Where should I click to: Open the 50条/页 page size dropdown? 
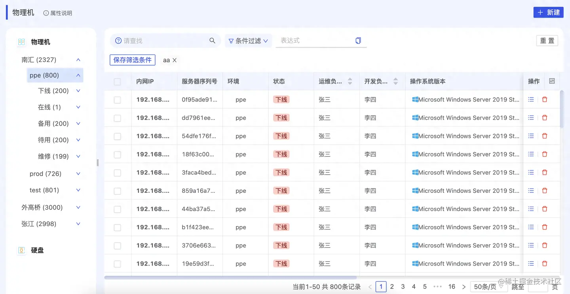(x=488, y=287)
